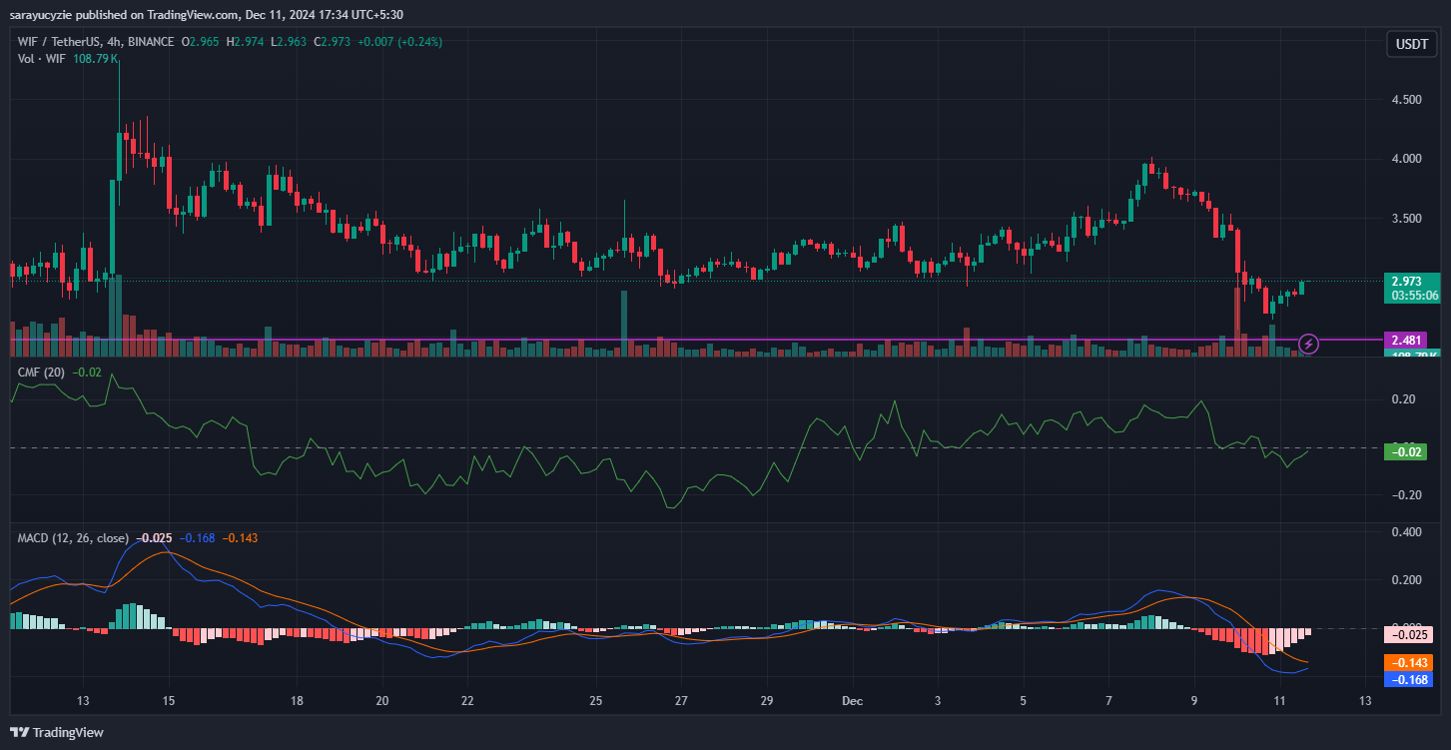Screen dimensions: 1451x750
Task: Select the WIF / TetherUS symbol title
Action: click(61, 42)
